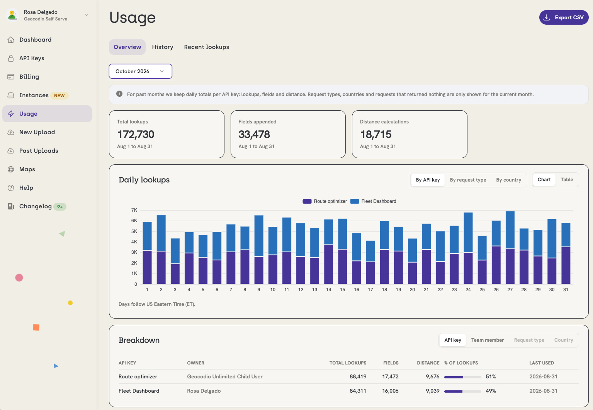
Task: Click Geocodio Unlimited Child User owner cell
Action: tap(225, 377)
